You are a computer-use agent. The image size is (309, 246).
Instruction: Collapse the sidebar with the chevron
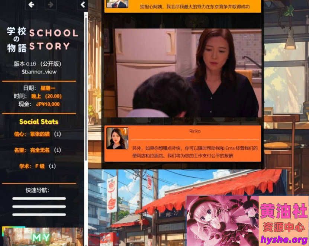(83, 4)
